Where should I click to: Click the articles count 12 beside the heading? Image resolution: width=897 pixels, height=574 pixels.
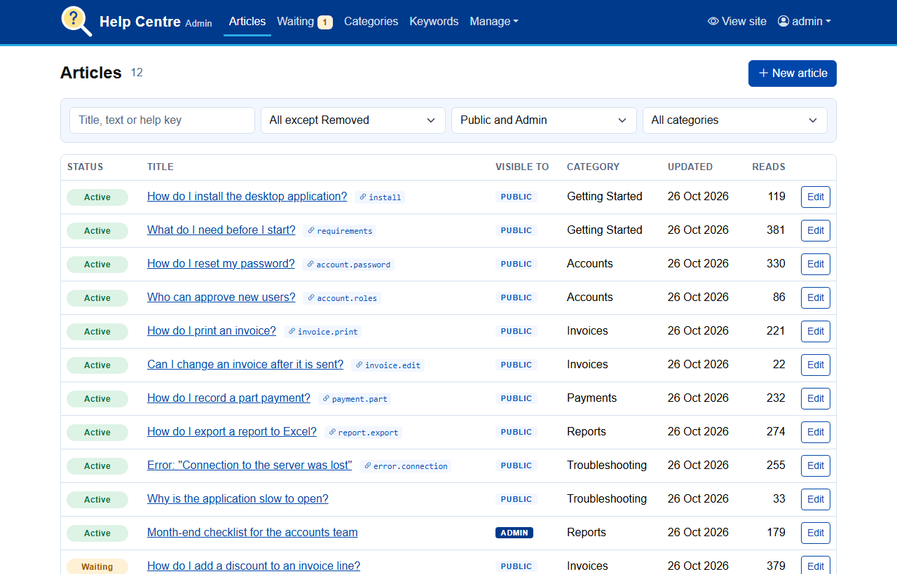[x=137, y=73]
